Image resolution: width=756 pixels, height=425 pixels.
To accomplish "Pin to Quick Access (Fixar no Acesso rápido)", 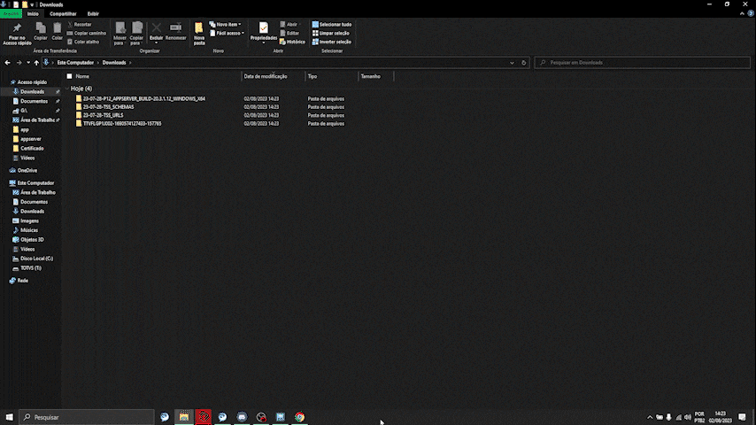I will pyautogui.click(x=17, y=34).
